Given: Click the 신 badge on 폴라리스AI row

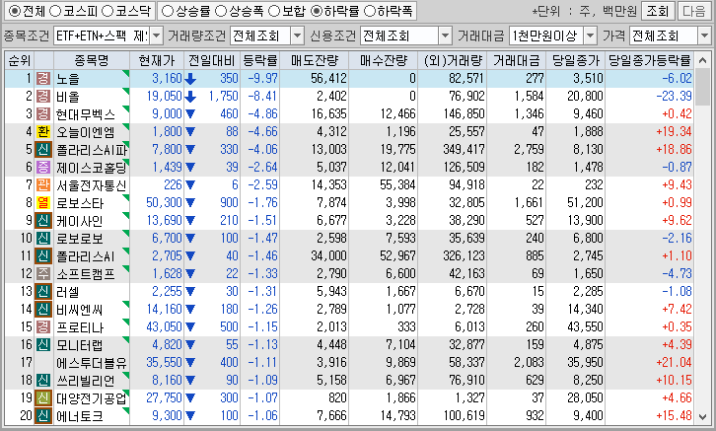Looking at the screenshot, I should [x=43, y=256].
